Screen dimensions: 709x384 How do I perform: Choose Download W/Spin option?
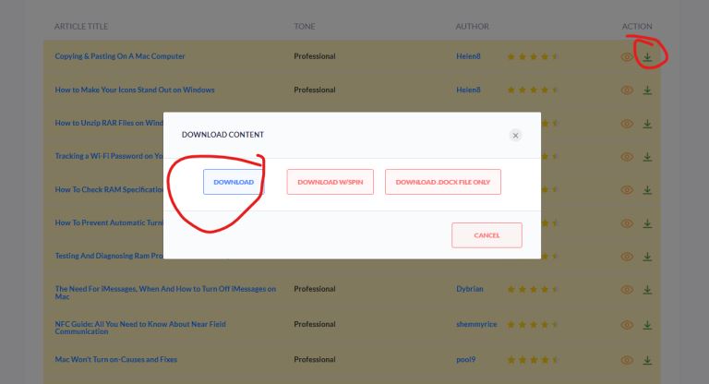point(330,182)
